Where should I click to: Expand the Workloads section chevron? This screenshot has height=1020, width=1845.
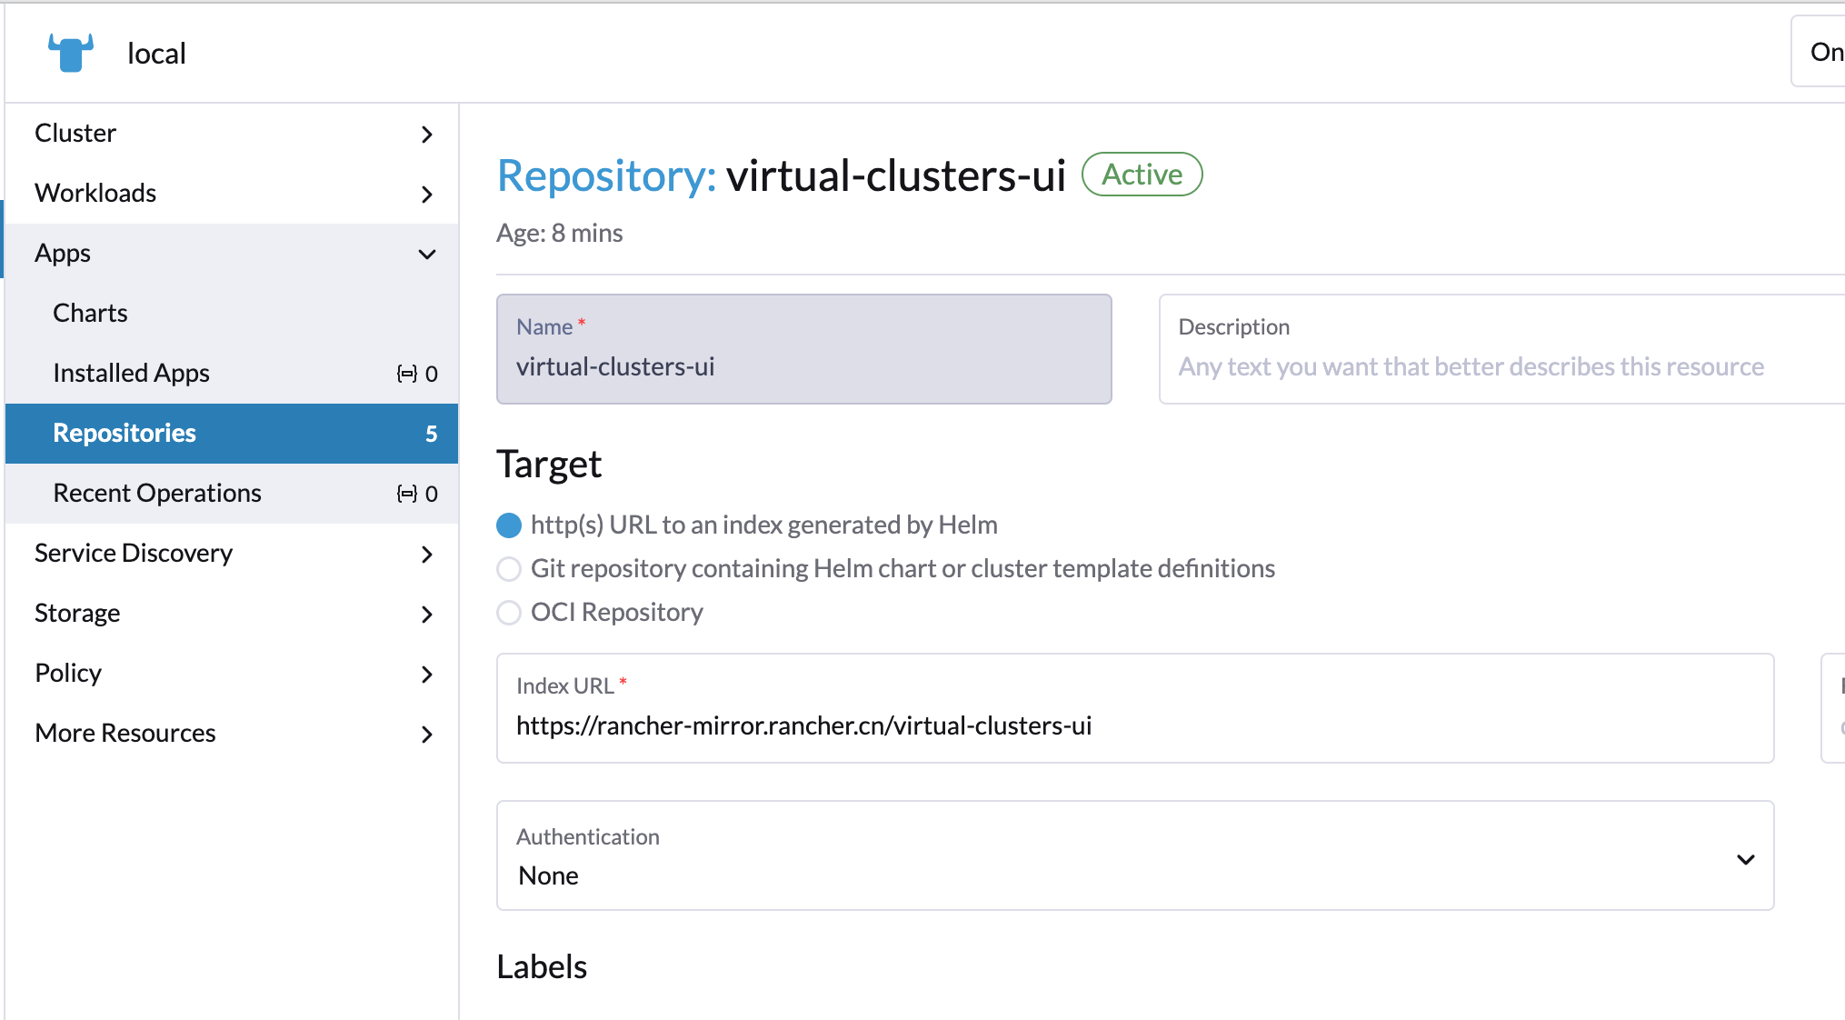(427, 195)
